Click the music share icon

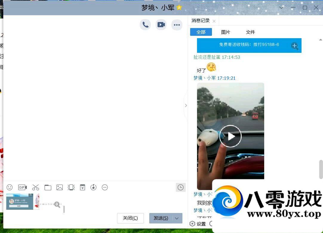(x=93, y=187)
